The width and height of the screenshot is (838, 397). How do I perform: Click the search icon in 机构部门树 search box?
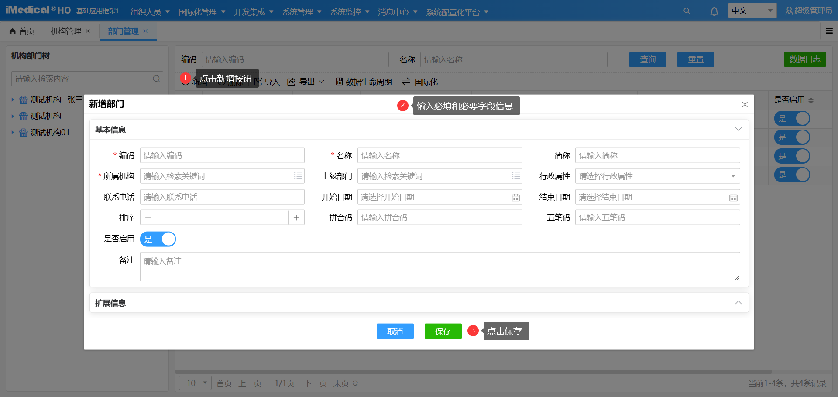pos(156,79)
